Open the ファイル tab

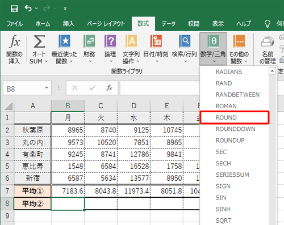(x=15, y=24)
